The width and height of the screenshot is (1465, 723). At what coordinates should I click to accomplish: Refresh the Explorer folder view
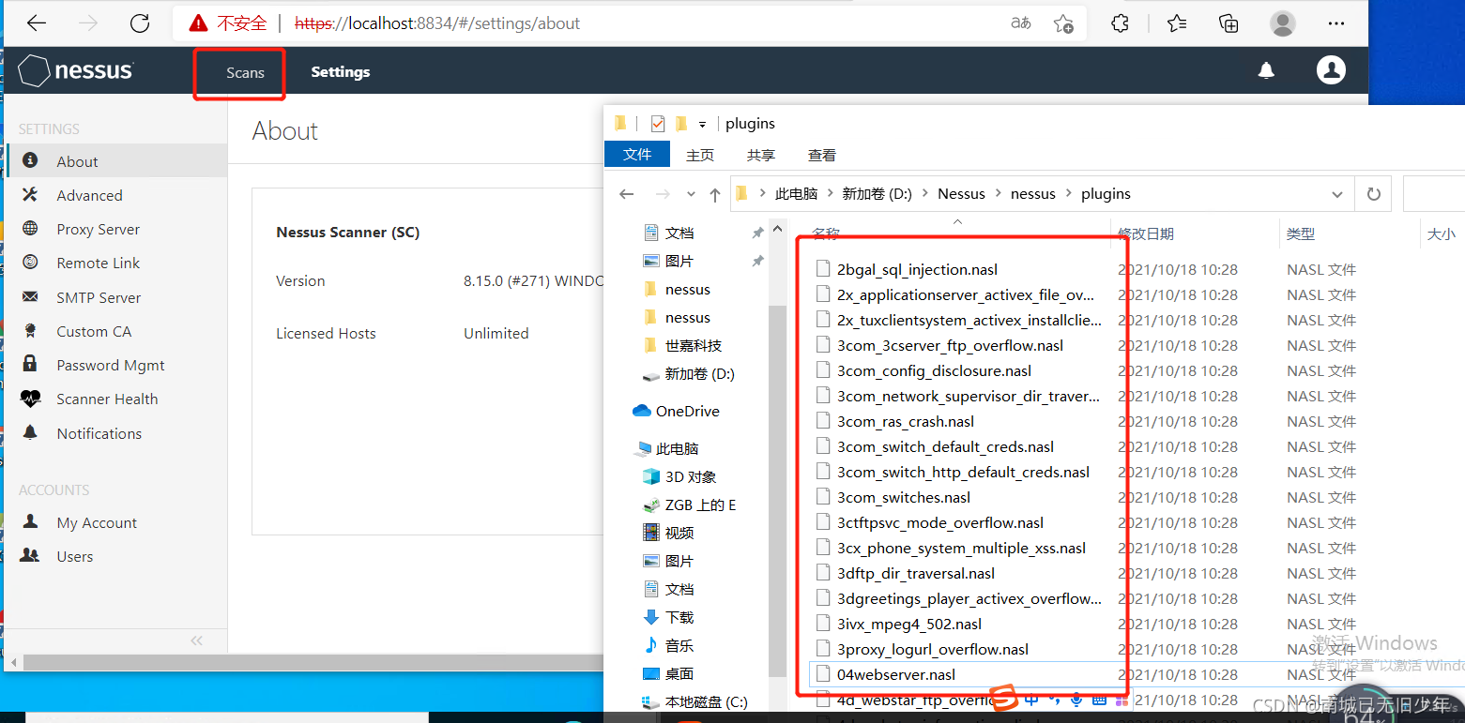[x=1374, y=194]
